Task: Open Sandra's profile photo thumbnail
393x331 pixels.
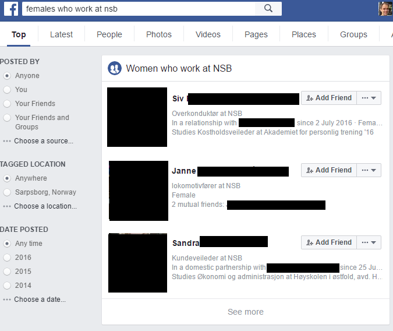Action: pyautogui.click(x=137, y=263)
